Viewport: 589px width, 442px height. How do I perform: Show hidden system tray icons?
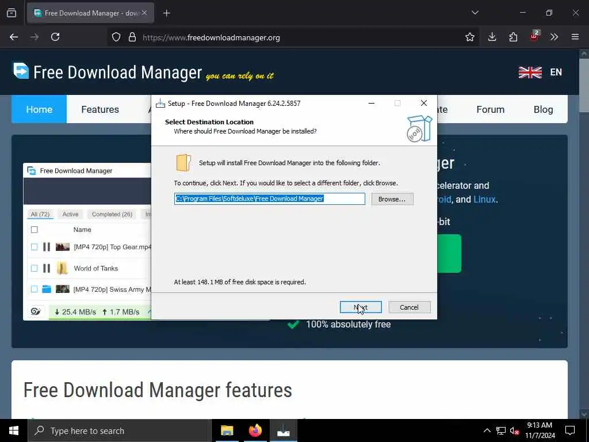click(x=487, y=430)
